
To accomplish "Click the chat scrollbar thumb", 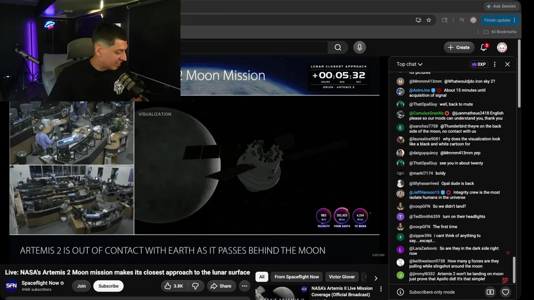I will click(x=514, y=270).
